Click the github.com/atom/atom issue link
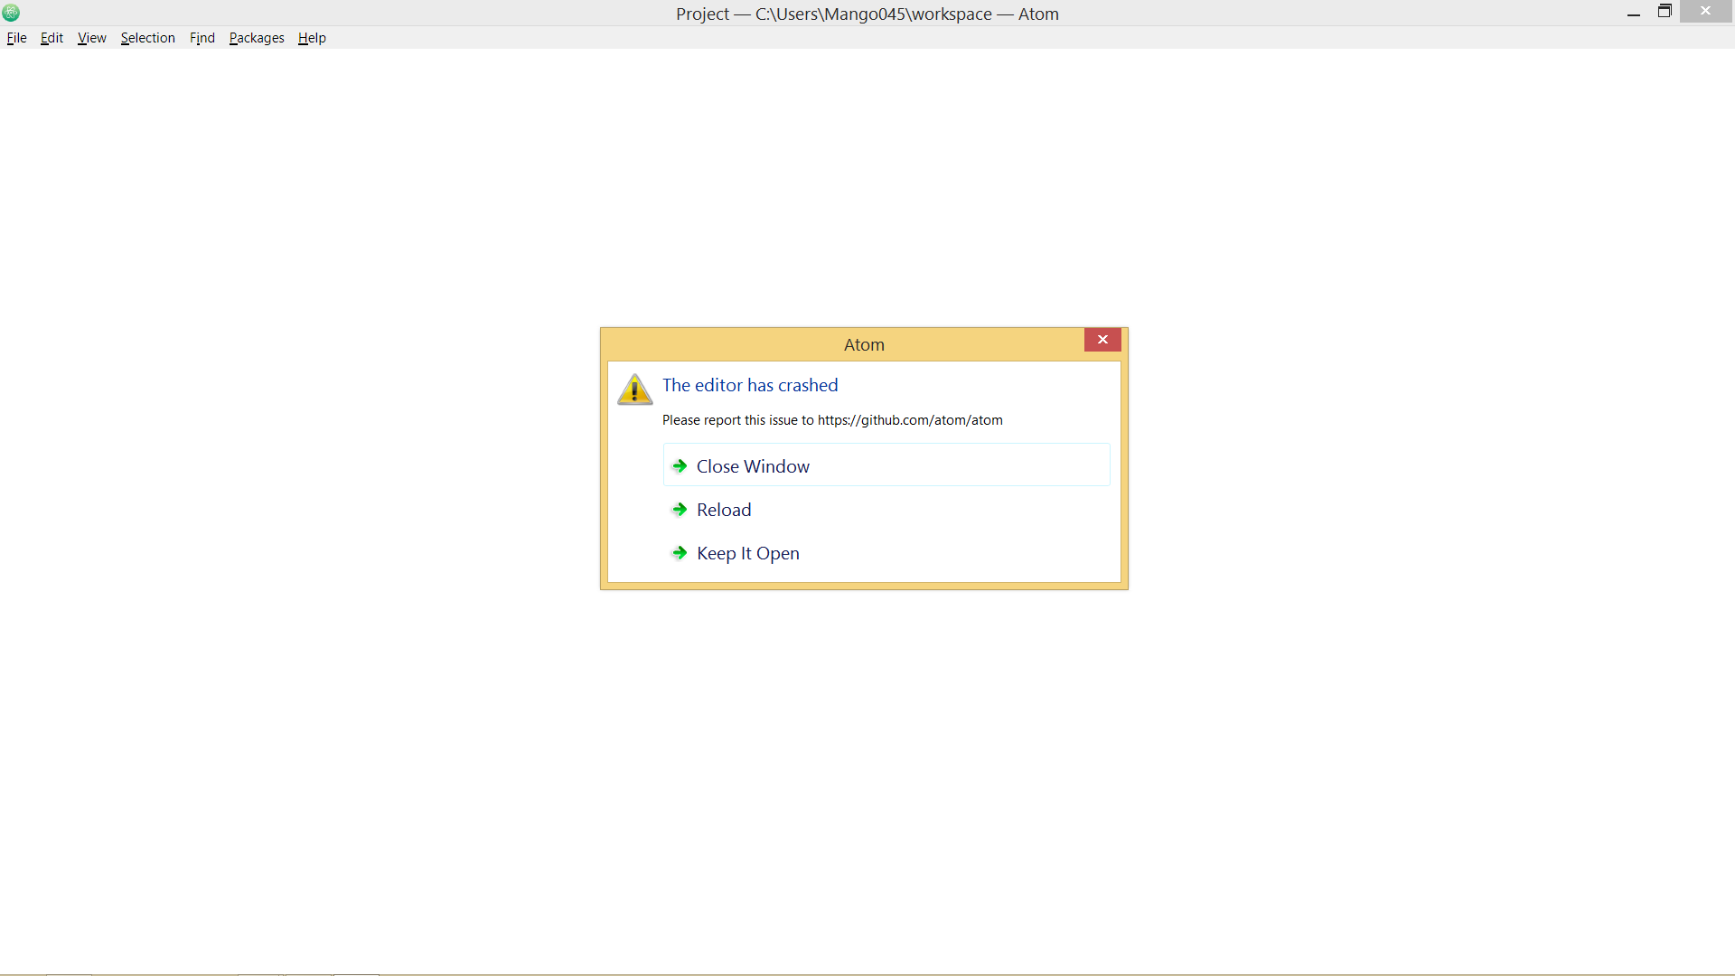 (x=910, y=419)
